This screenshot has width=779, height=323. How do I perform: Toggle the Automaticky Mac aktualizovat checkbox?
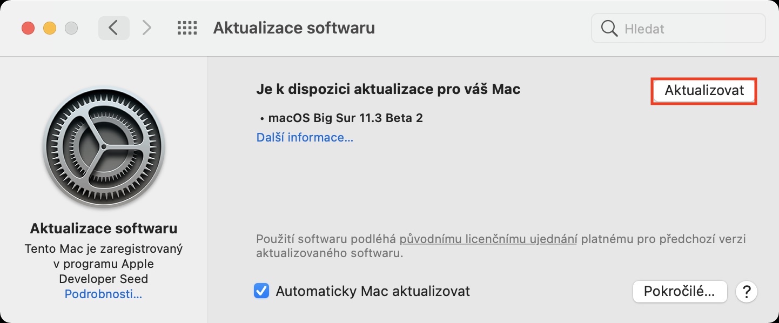pyautogui.click(x=262, y=292)
